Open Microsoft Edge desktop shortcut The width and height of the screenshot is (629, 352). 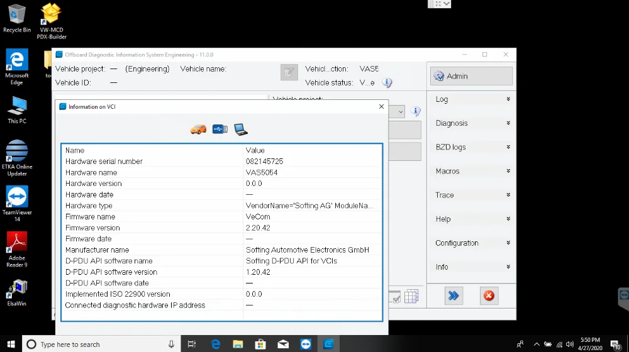(x=17, y=67)
